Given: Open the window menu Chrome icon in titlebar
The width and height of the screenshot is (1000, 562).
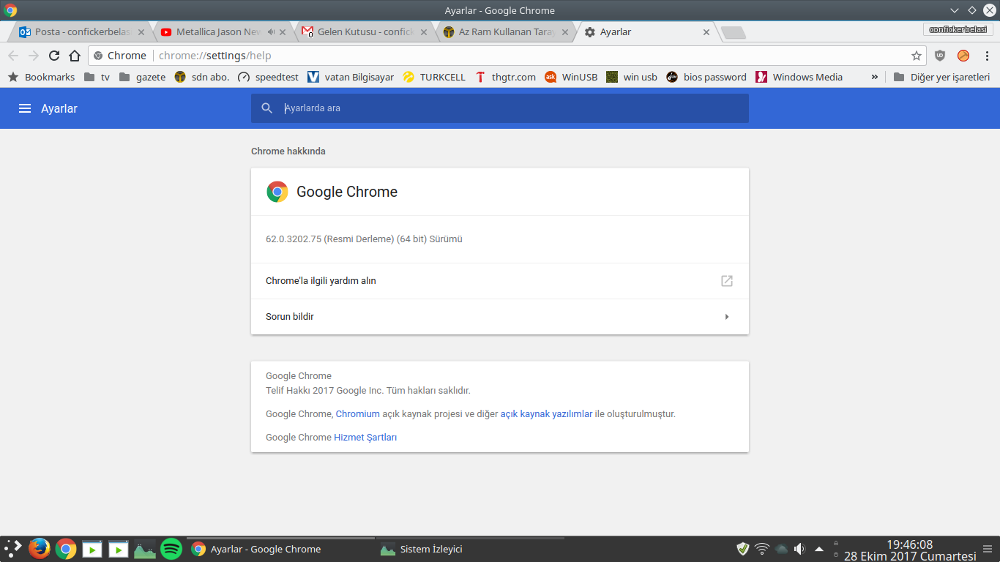Looking at the screenshot, I should coord(10,10).
